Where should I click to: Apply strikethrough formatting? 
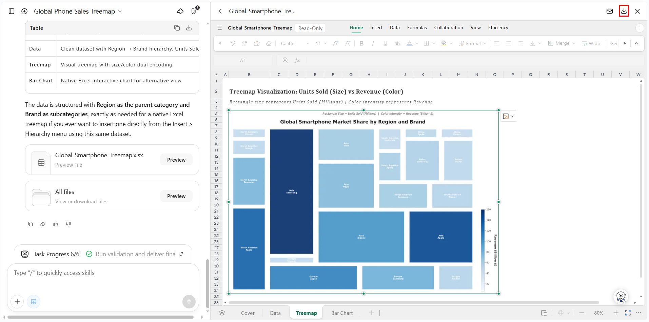(x=397, y=43)
